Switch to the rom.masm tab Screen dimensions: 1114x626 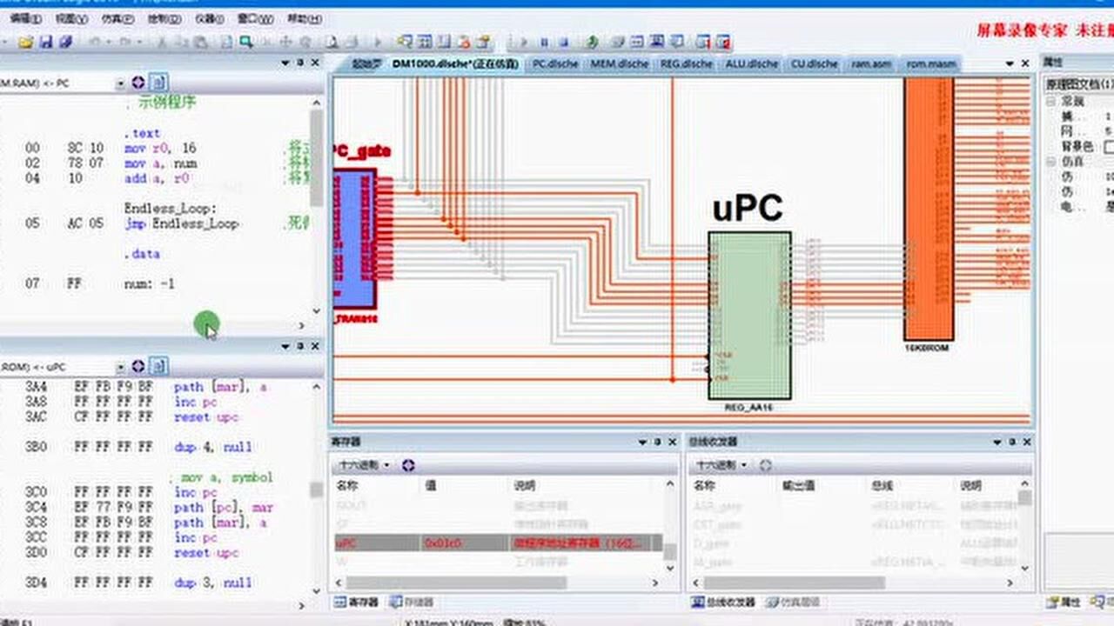930,63
